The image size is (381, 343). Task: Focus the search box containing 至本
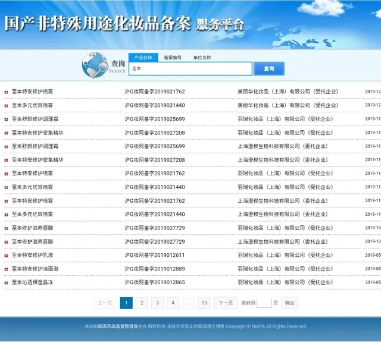pos(190,68)
